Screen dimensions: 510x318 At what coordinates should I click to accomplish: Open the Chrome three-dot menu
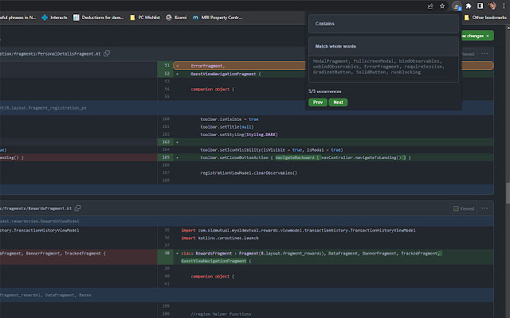pos(504,6)
